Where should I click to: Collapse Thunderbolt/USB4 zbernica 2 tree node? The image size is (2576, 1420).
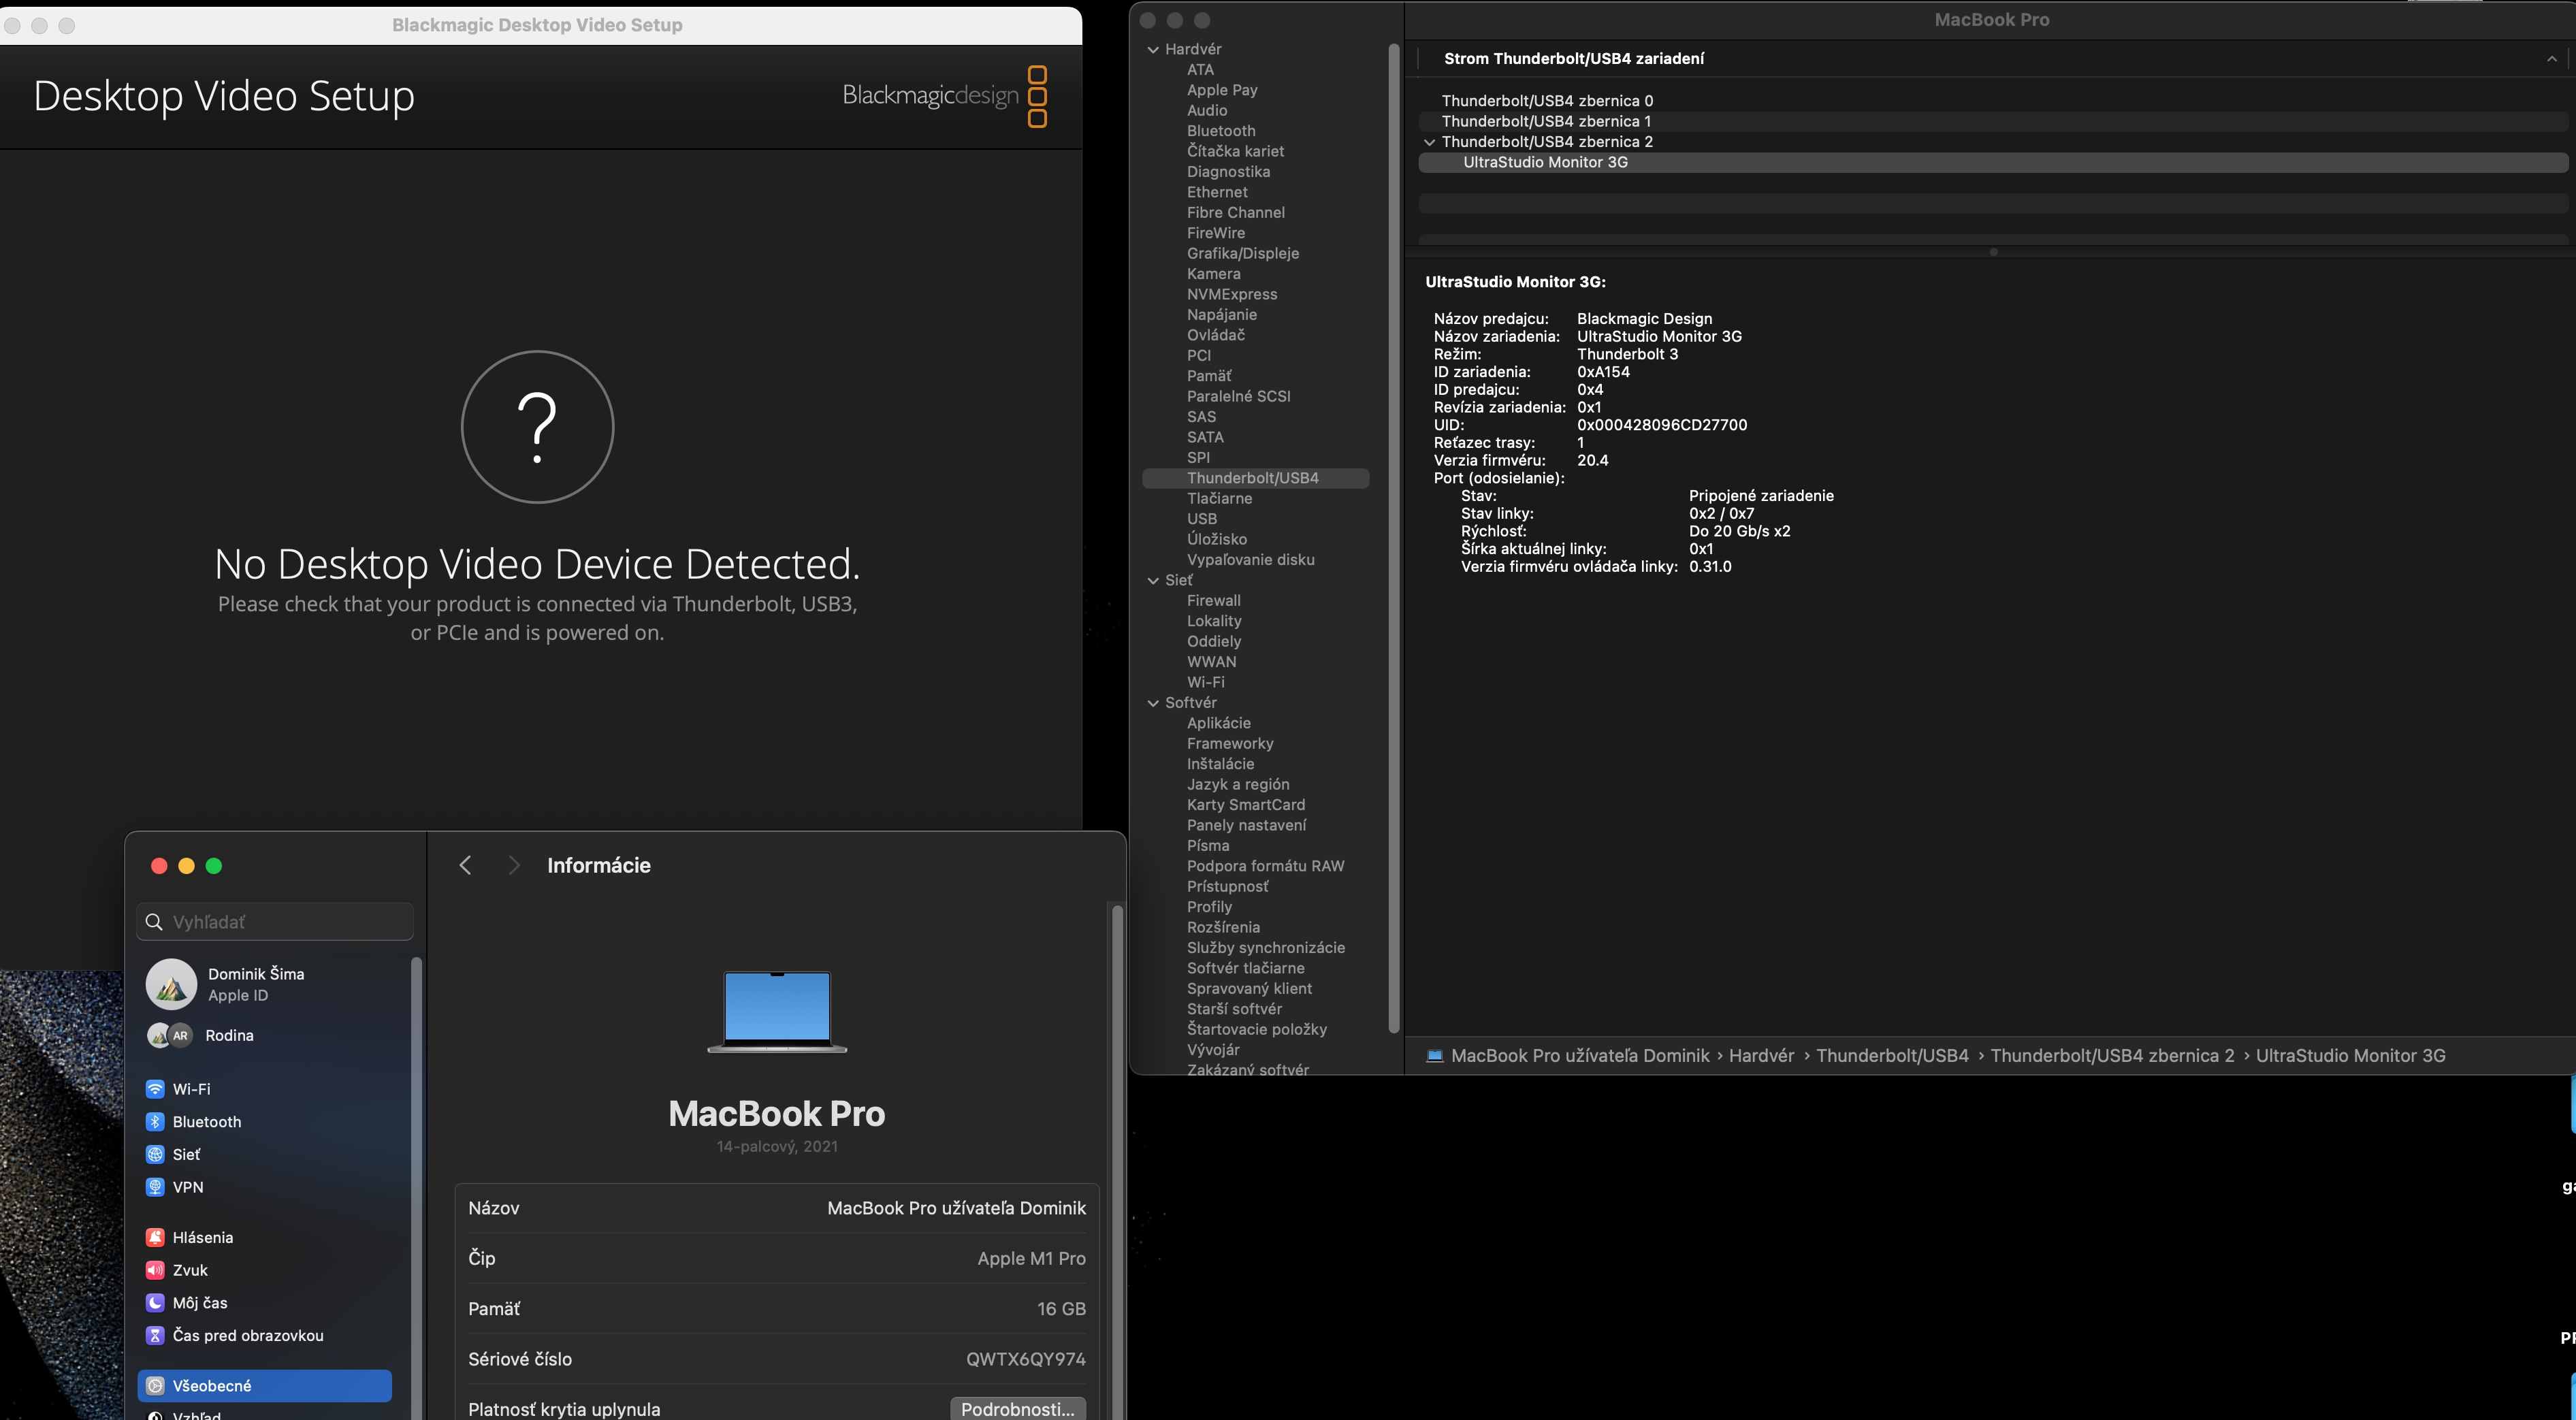[x=1429, y=142]
